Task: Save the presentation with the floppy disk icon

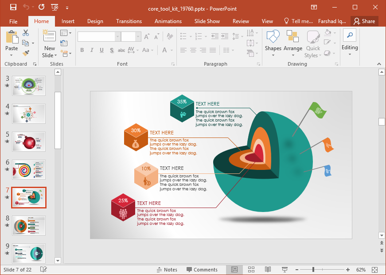Action: pyautogui.click(x=13, y=8)
